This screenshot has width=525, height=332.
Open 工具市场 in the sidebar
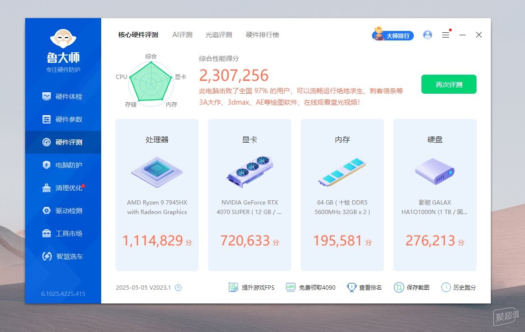pos(63,234)
